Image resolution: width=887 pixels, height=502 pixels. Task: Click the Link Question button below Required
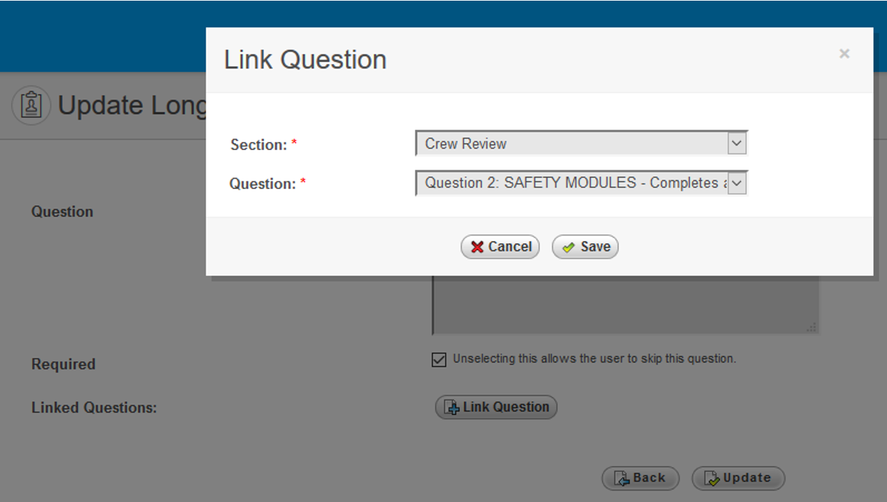click(496, 407)
